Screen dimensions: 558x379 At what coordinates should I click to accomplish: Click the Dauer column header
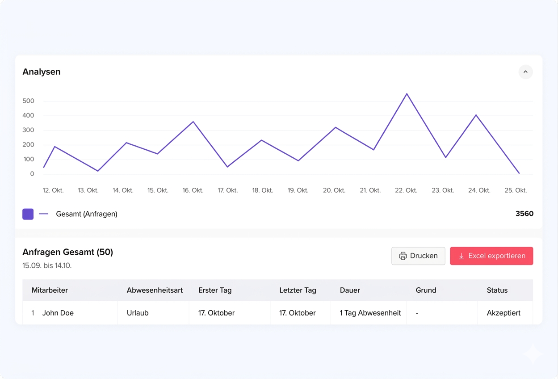[x=350, y=290]
